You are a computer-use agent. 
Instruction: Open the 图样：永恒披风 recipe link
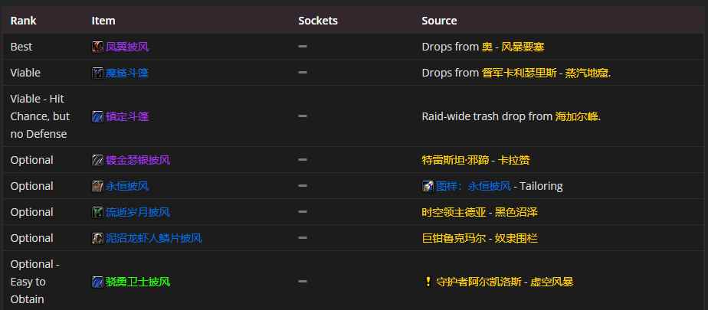click(x=474, y=186)
